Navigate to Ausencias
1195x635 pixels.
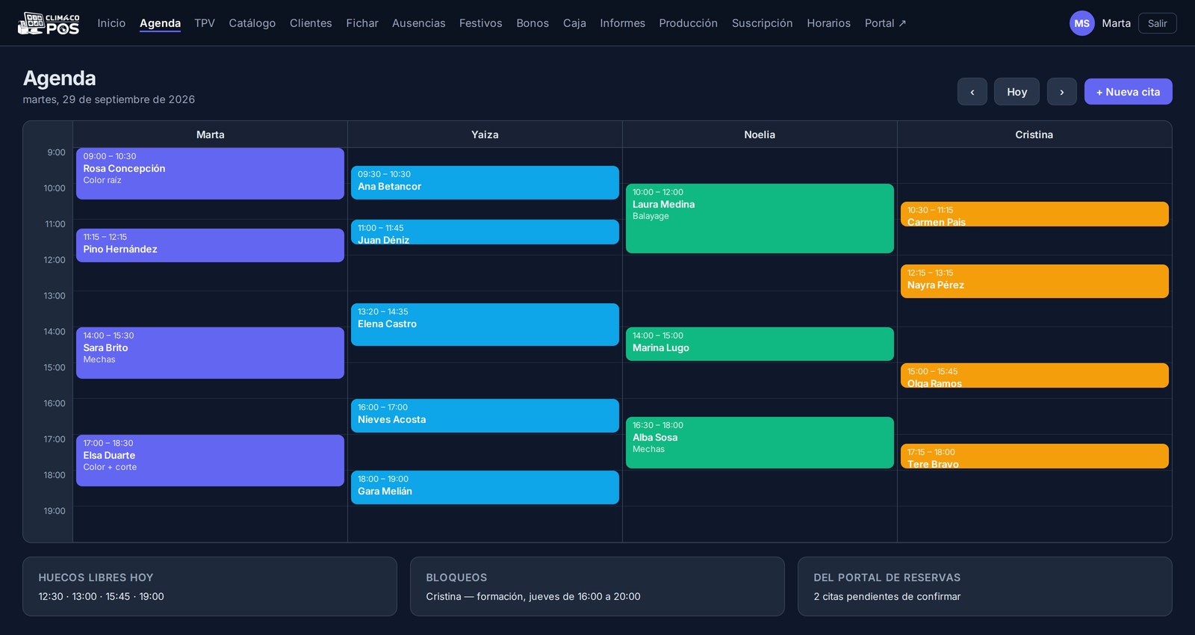(419, 23)
